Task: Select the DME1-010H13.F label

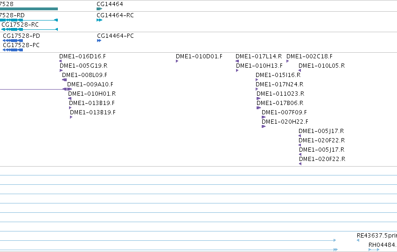Action: [x=259, y=66]
